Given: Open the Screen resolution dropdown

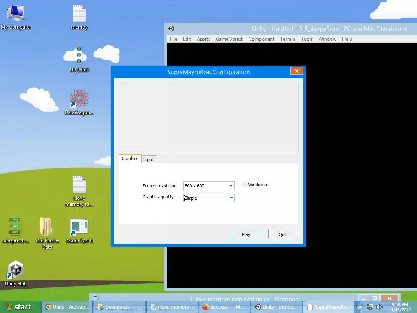Looking at the screenshot, I should [209, 186].
